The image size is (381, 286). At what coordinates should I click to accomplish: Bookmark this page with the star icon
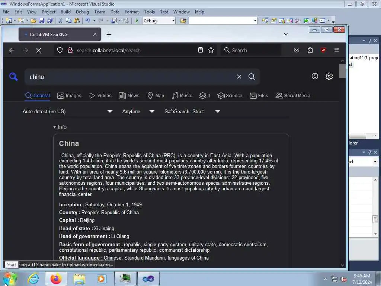click(211, 50)
